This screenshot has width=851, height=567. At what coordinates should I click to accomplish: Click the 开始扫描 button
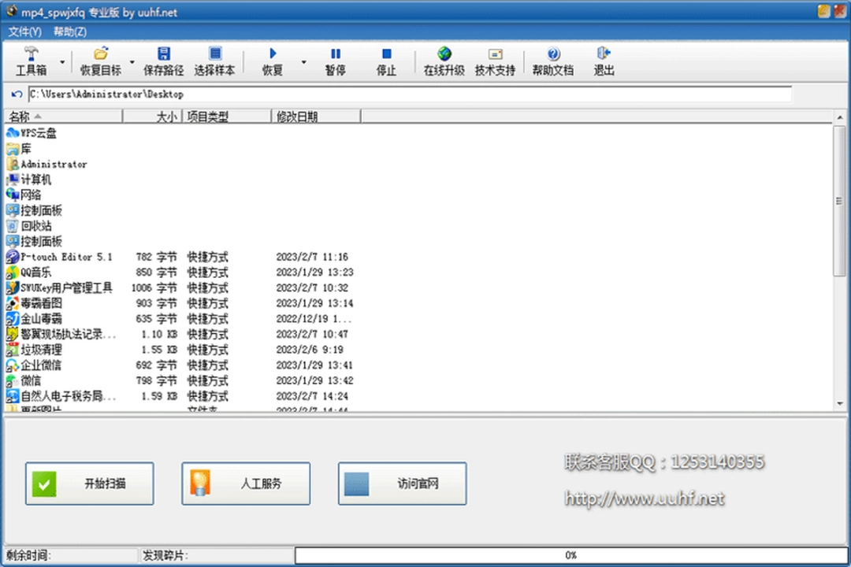click(90, 484)
